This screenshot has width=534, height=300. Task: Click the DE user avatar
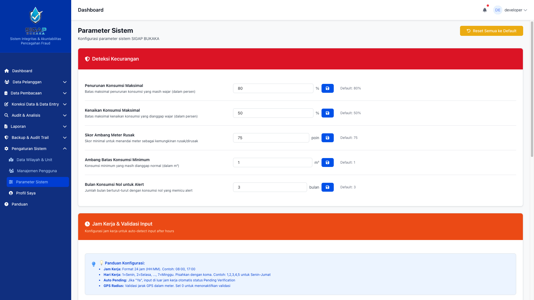(x=498, y=10)
